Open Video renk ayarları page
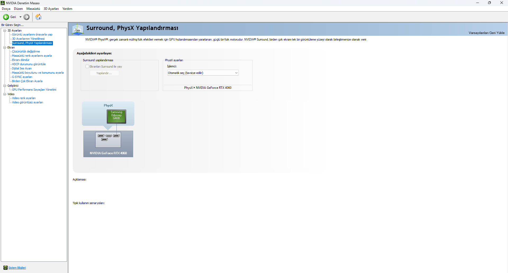The height and width of the screenshot is (273, 508). coord(24,98)
